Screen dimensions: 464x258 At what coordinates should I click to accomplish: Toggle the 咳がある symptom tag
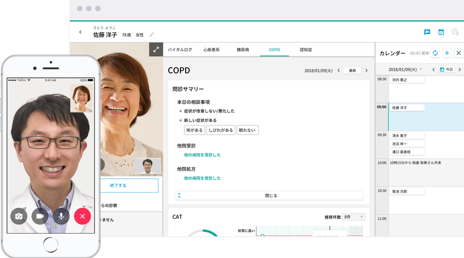[193, 130]
